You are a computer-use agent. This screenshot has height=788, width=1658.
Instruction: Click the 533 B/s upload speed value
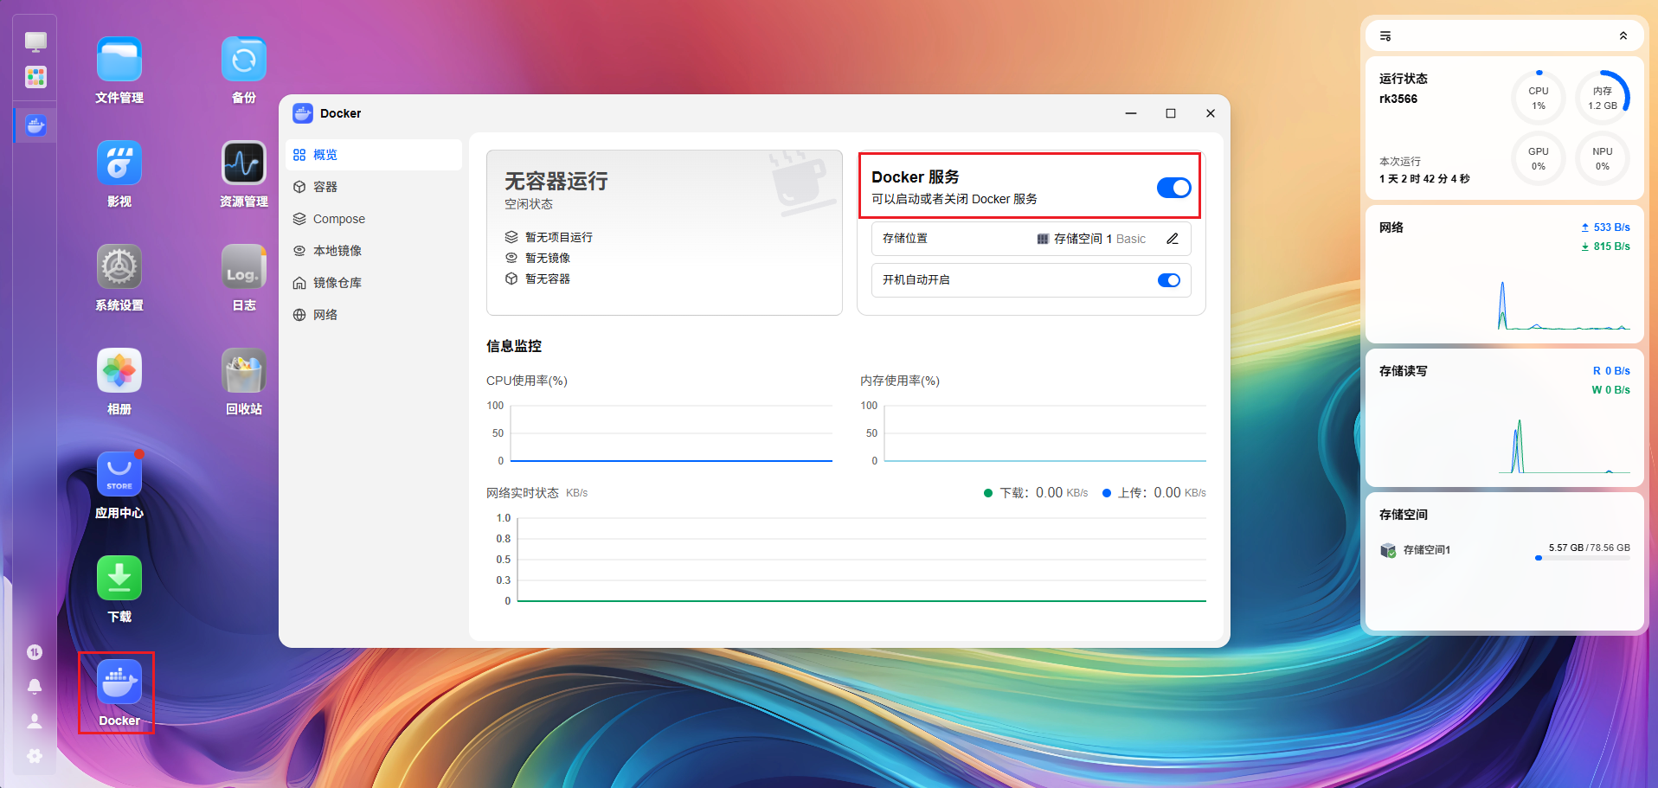click(1611, 227)
